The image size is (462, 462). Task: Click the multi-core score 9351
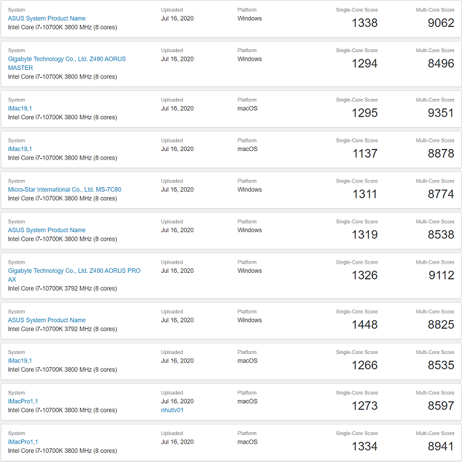441,113
